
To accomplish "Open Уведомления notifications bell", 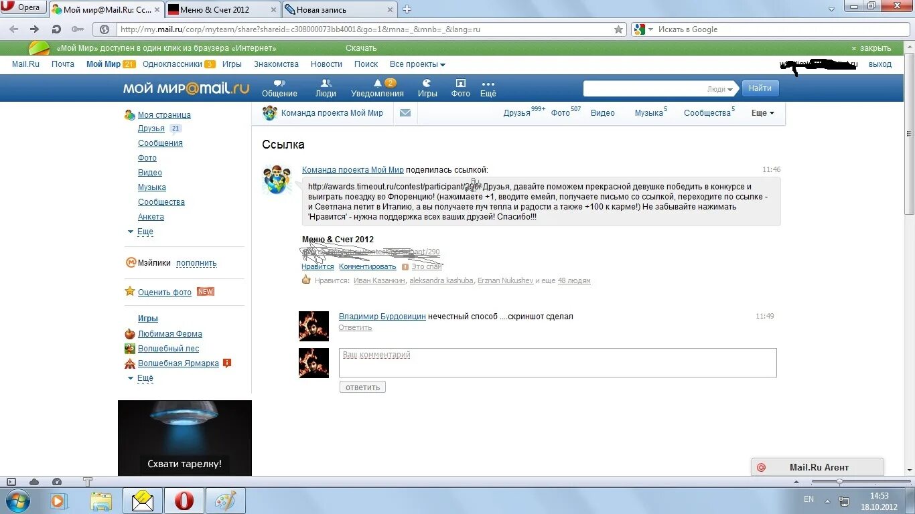I will click(377, 88).
